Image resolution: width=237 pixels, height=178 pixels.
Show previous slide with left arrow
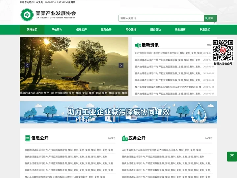[27, 65]
